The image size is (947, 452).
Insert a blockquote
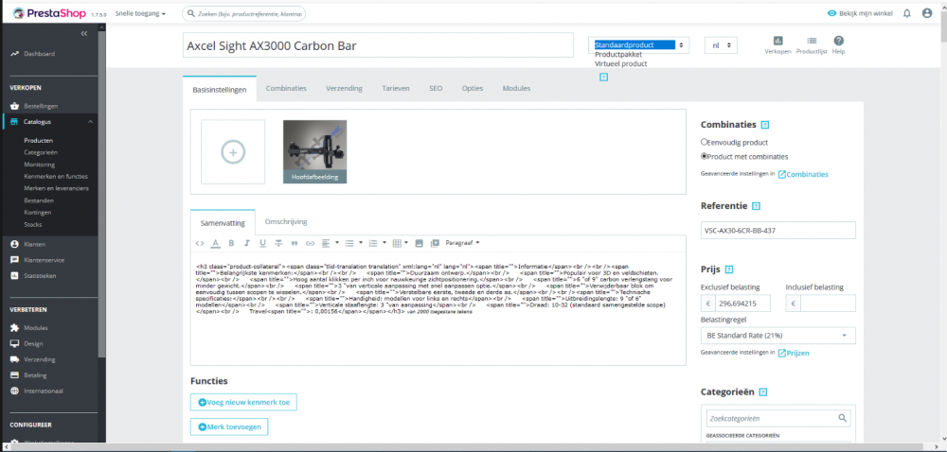click(295, 243)
